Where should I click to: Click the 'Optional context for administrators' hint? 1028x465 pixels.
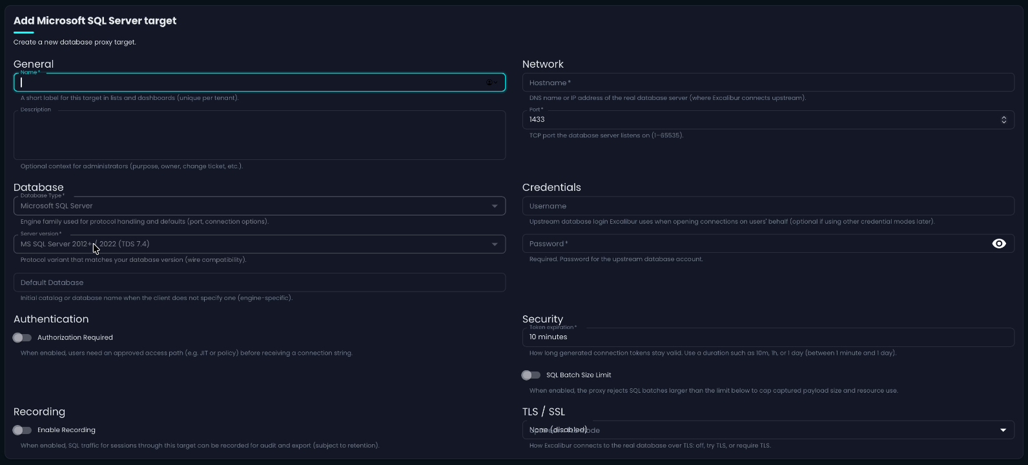tap(132, 166)
